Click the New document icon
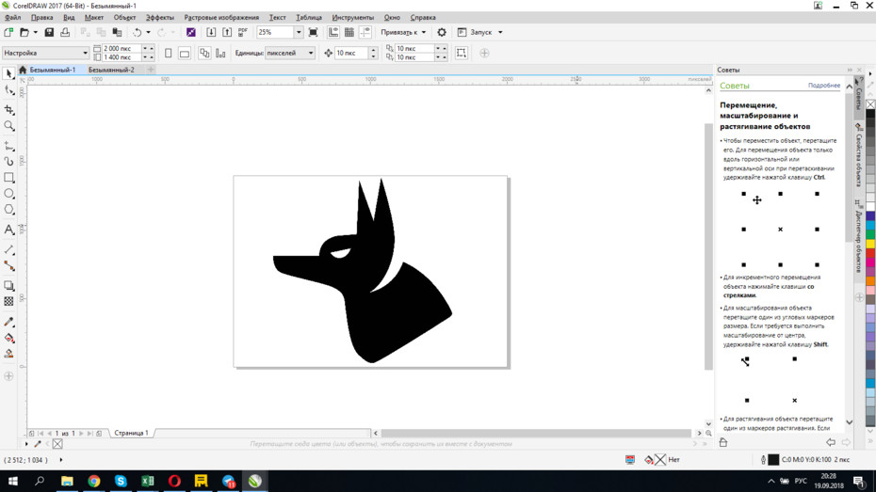This screenshot has height=492, width=876. click(x=8, y=32)
